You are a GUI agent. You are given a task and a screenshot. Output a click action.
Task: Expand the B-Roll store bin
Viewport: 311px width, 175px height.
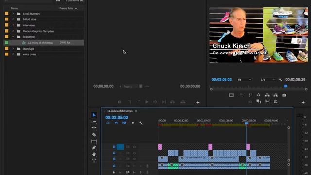13,19
